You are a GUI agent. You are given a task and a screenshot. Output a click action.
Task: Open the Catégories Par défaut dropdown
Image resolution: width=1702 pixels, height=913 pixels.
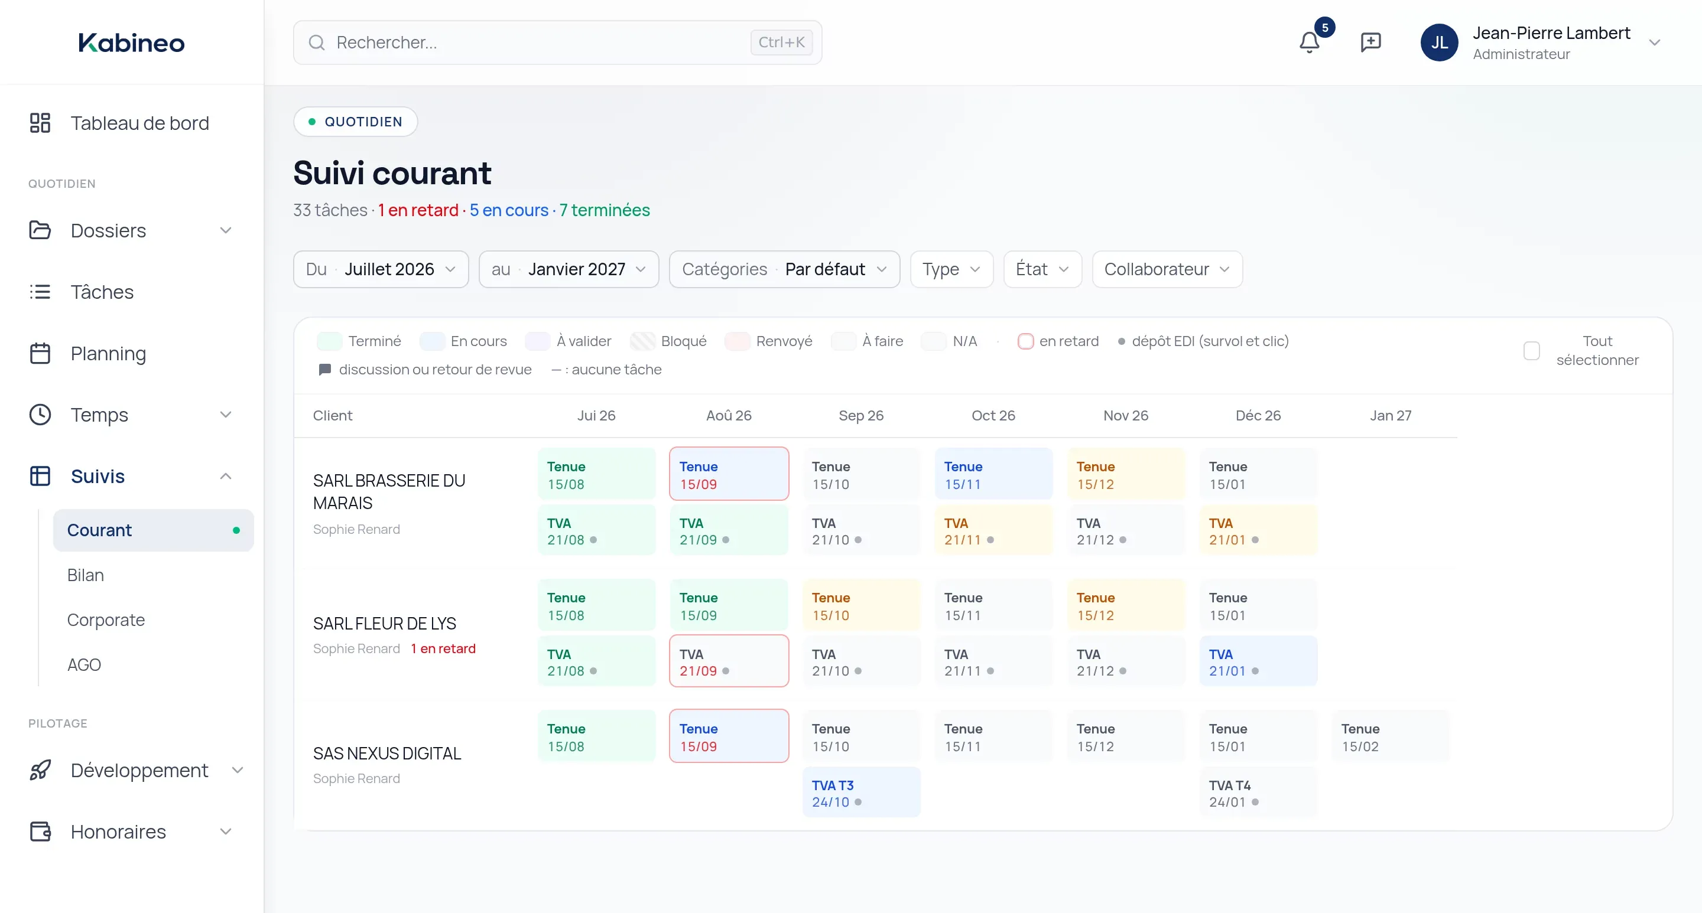[x=784, y=269]
